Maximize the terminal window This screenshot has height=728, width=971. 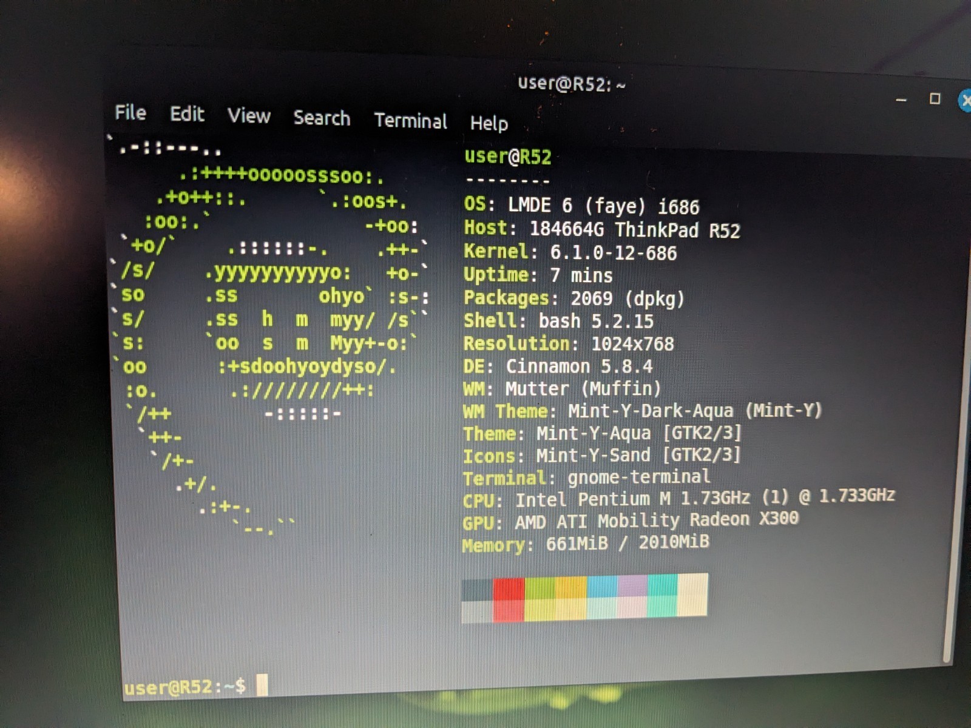[x=935, y=99]
